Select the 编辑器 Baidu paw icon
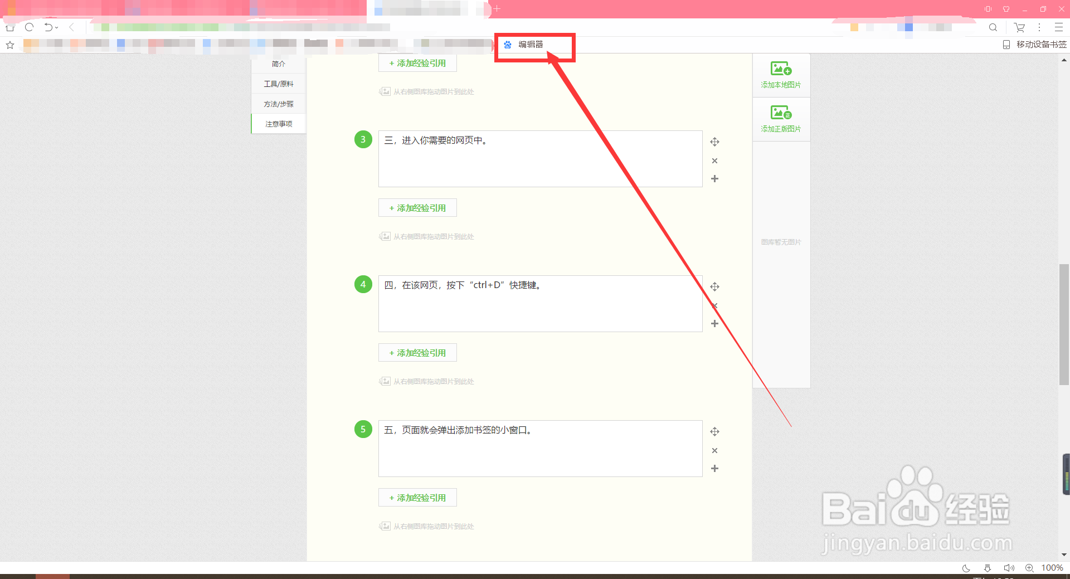The height and width of the screenshot is (579, 1070). pyautogui.click(x=508, y=45)
